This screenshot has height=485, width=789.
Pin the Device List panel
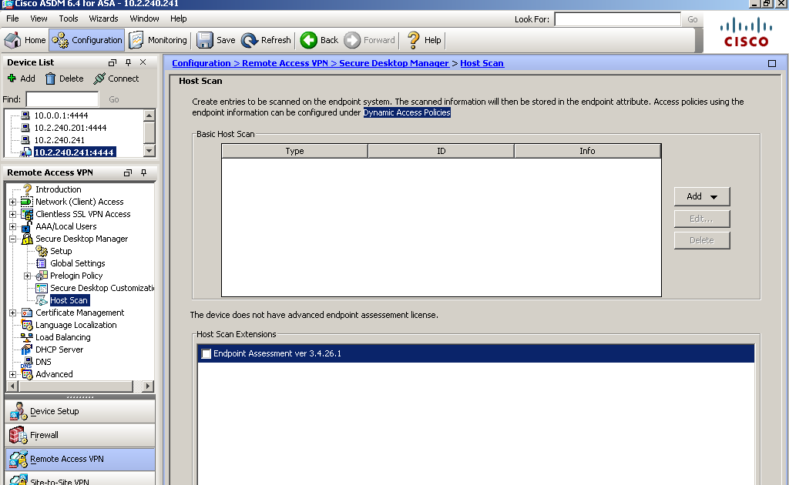[129, 62]
